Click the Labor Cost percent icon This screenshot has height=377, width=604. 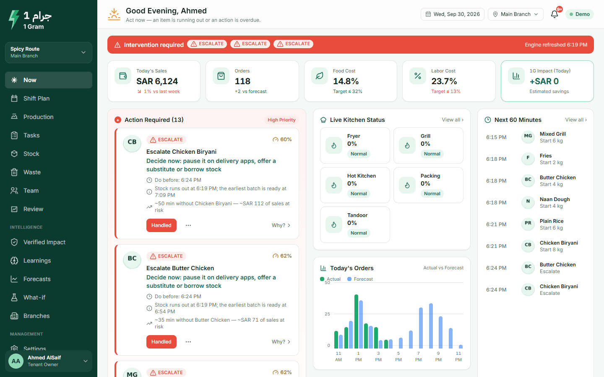(418, 76)
